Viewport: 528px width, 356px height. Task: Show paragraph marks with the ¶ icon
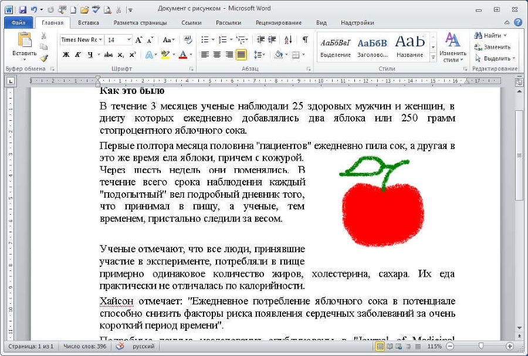[305, 40]
